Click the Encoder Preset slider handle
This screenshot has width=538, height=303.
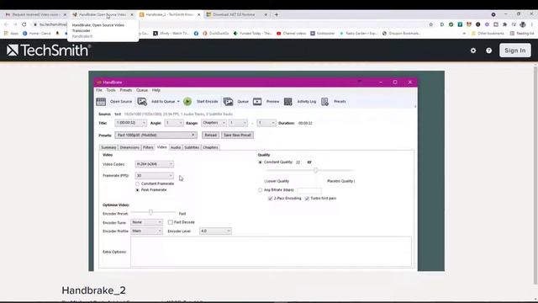(150, 212)
